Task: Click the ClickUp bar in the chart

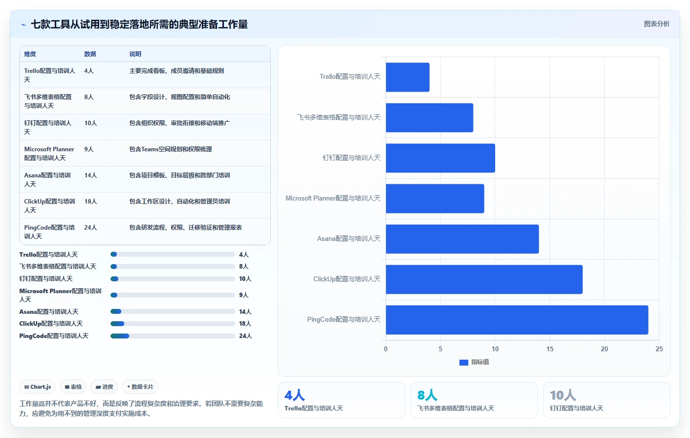Action: pyautogui.click(x=484, y=279)
